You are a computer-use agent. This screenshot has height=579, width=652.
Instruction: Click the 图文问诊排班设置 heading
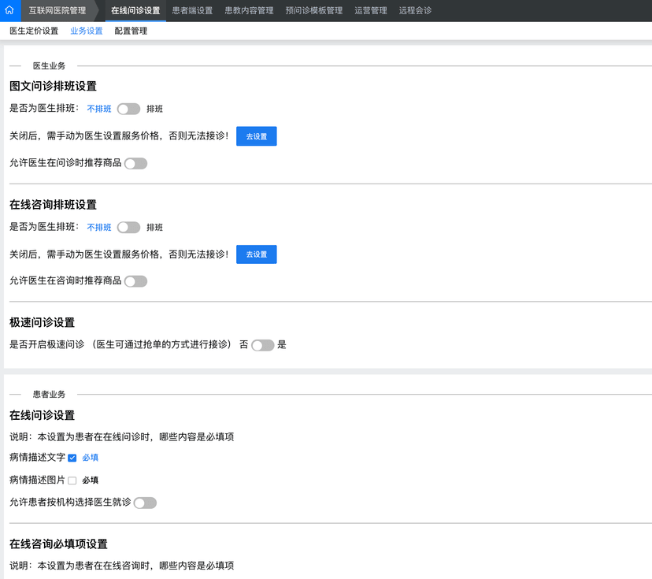coord(53,86)
